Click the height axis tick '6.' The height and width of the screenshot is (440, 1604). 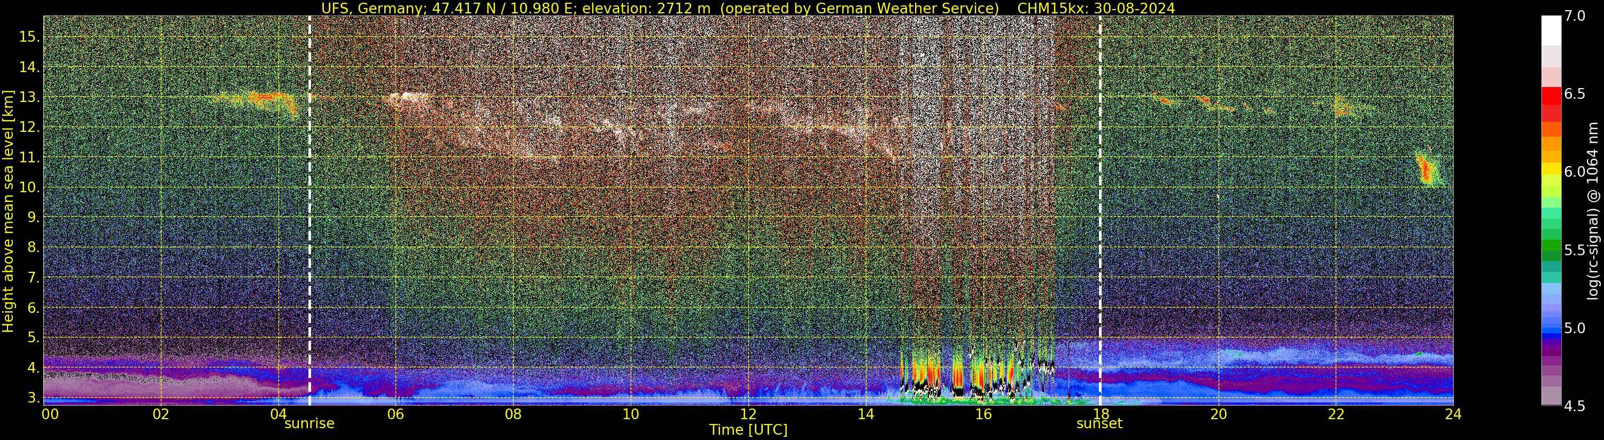coord(33,308)
